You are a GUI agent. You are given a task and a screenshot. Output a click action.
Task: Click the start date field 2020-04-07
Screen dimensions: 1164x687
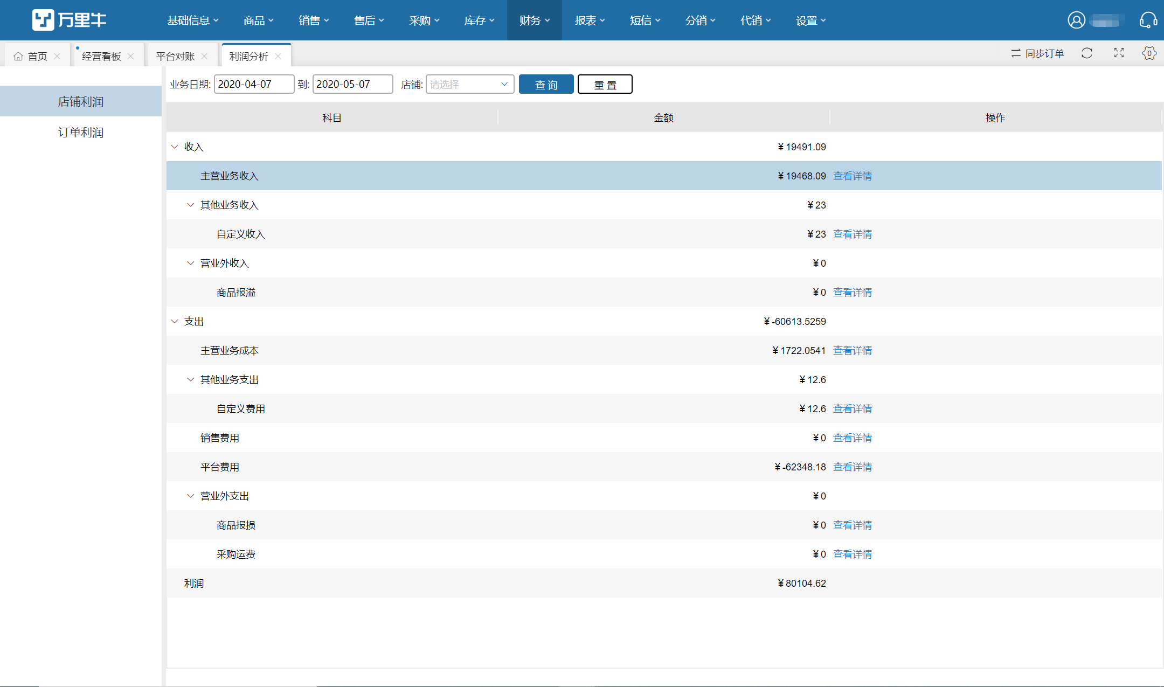coord(254,84)
